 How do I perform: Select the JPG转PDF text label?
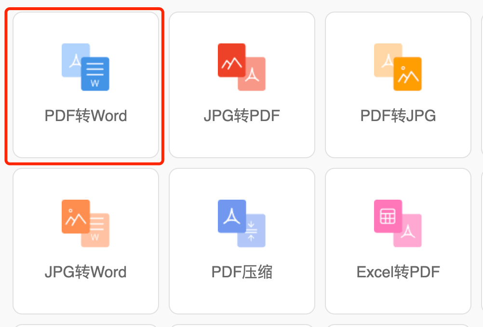click(241, 116)
